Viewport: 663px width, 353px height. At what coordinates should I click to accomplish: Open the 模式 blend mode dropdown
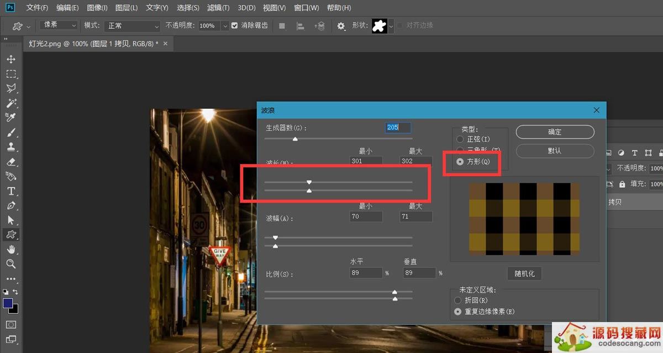tap(133, 26)
